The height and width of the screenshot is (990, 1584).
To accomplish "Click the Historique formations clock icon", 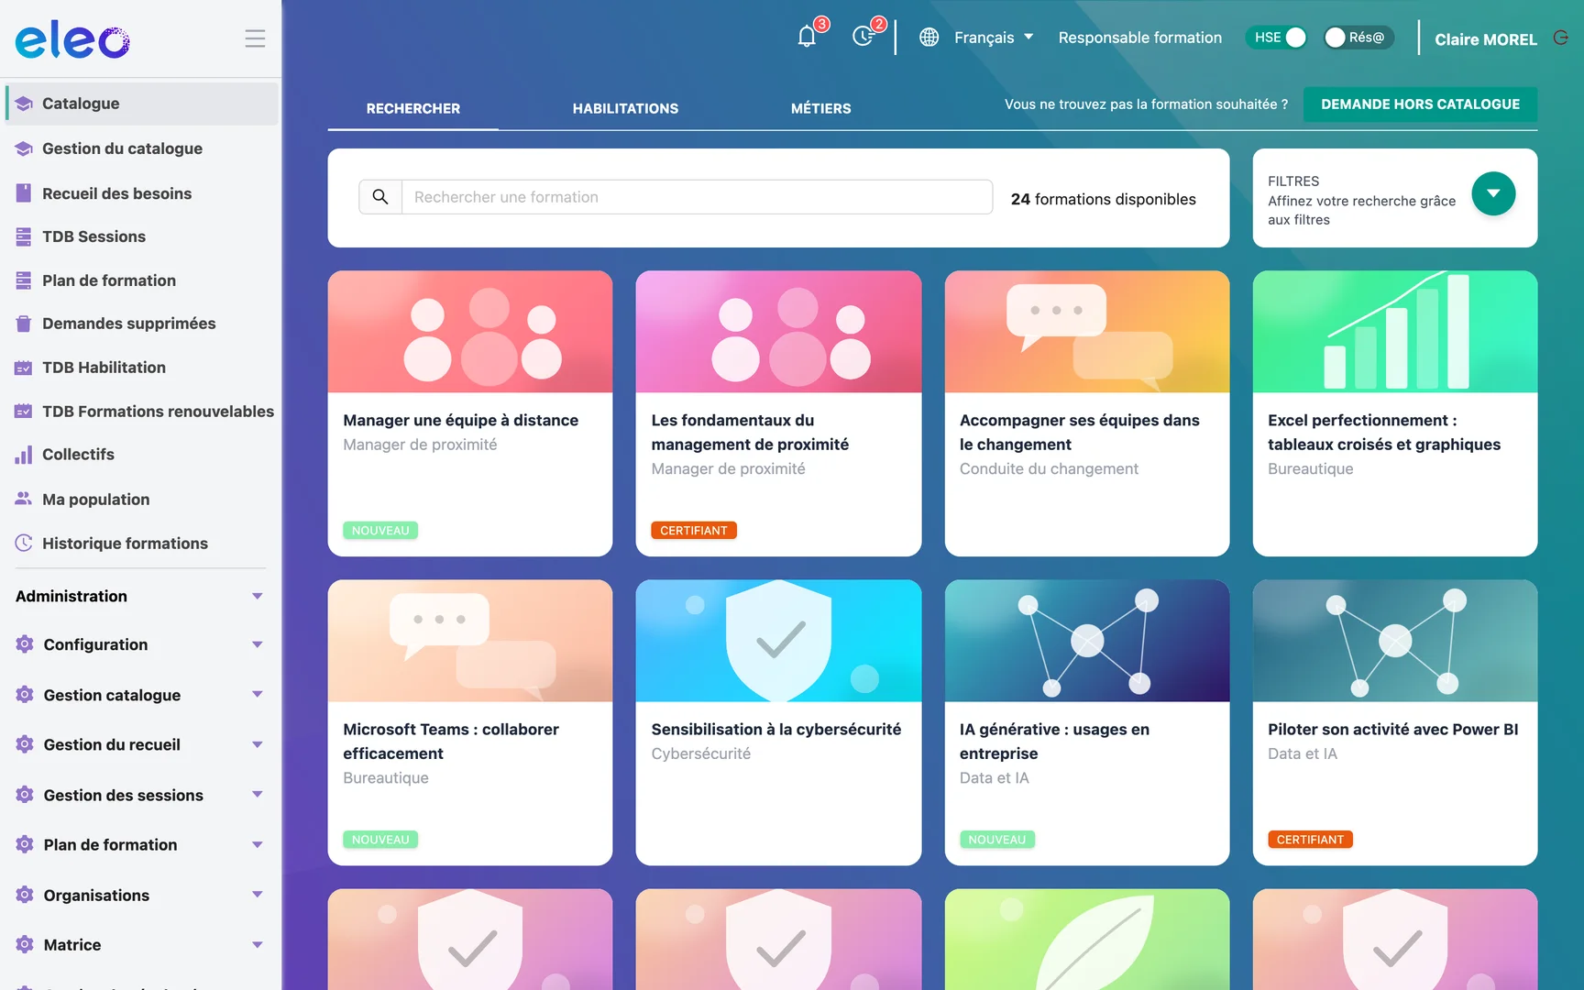I will (24, 543).
